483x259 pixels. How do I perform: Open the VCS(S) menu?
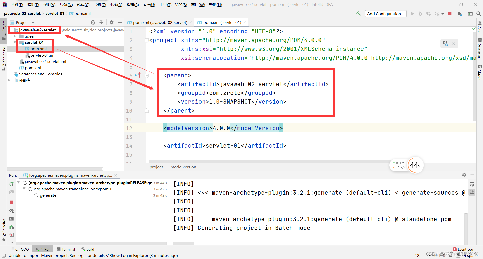tap(181, 5)
